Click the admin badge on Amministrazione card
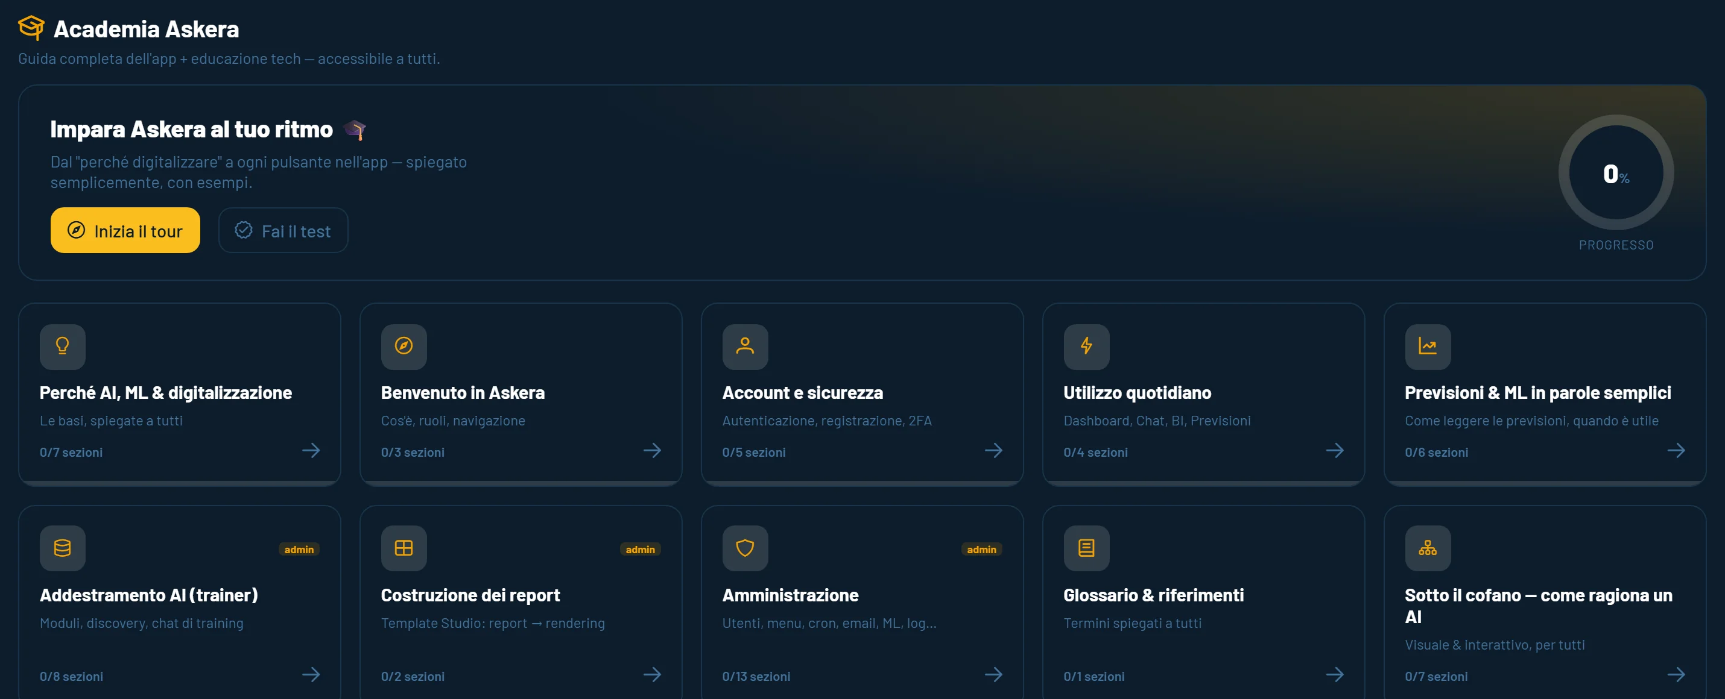Screen dimensions: 1725x699 coord(982,550)
